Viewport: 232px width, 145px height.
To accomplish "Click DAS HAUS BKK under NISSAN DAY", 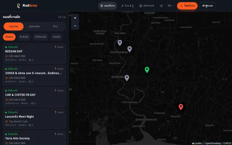I will tap(17, 56).
